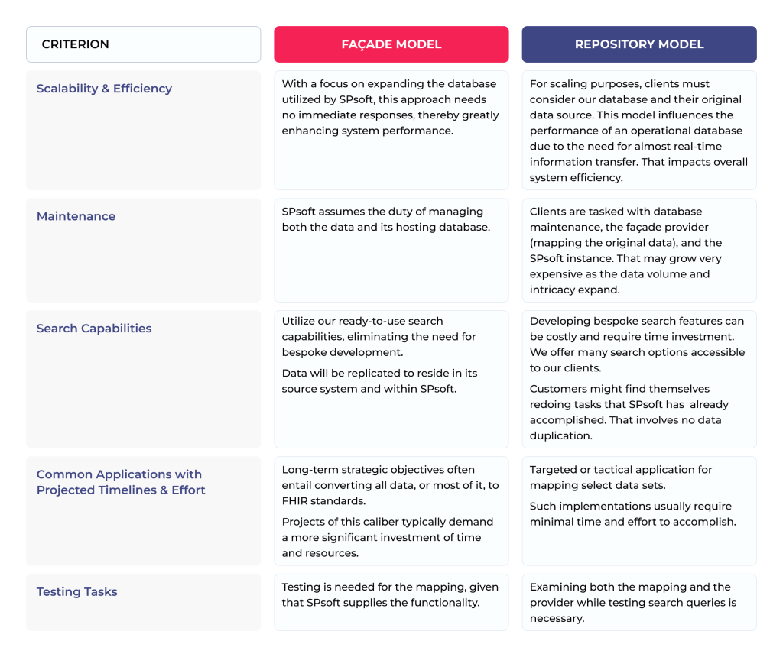
Task: Click Repository text about scaling purposes
Action: pos(638,131)
